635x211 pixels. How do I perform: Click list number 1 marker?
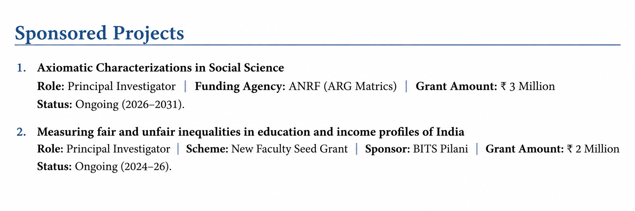click(21, 68)
